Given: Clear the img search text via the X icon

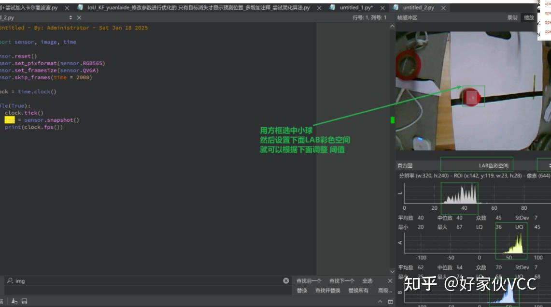Looking at the screenshot, I should coord(286,280).
